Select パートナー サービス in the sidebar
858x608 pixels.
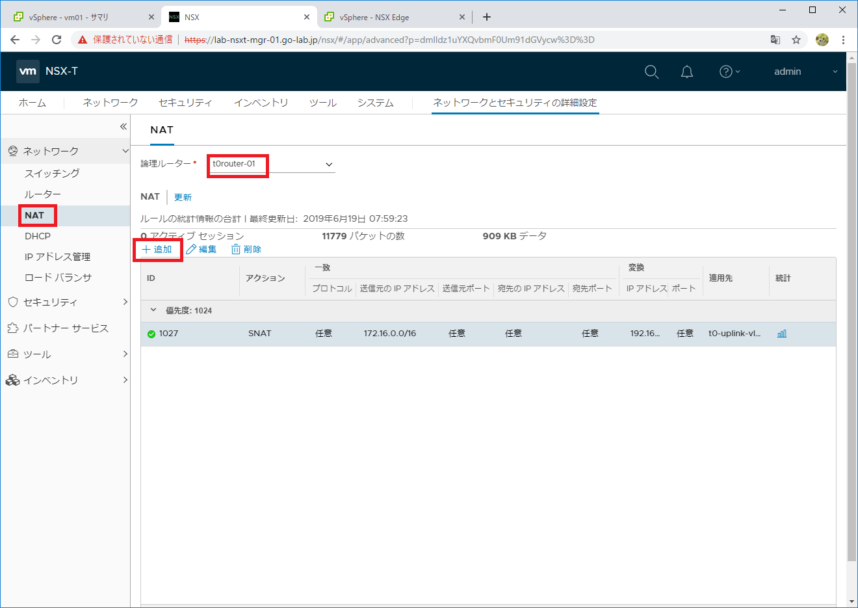(x=65, y=328)
